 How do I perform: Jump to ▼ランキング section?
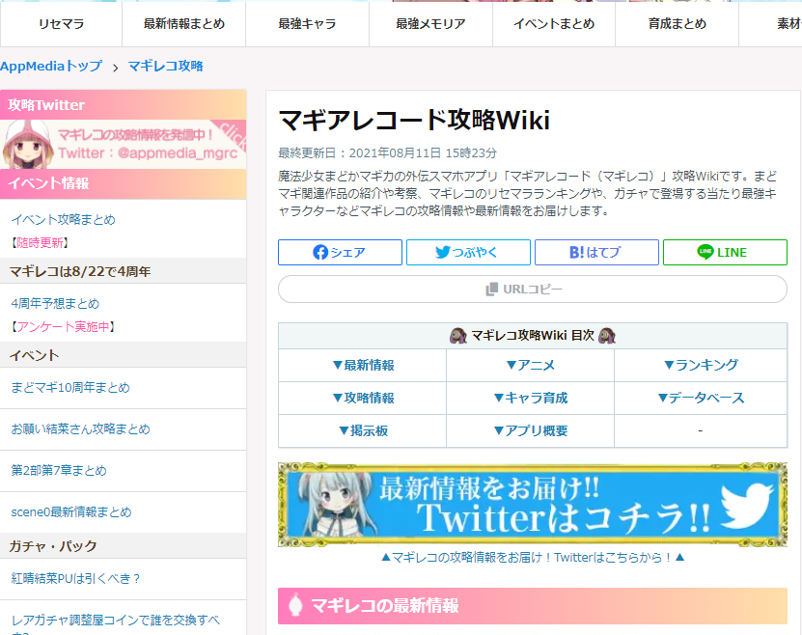point(701,365)
